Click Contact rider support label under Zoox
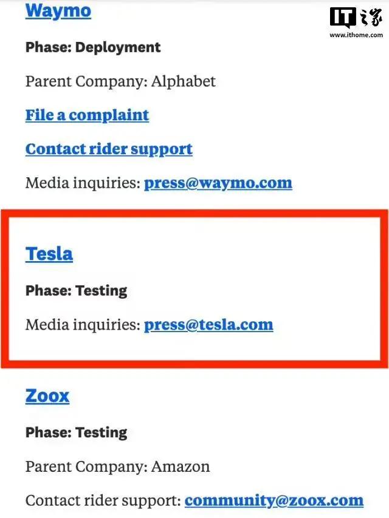 click(x=103, y=501)
